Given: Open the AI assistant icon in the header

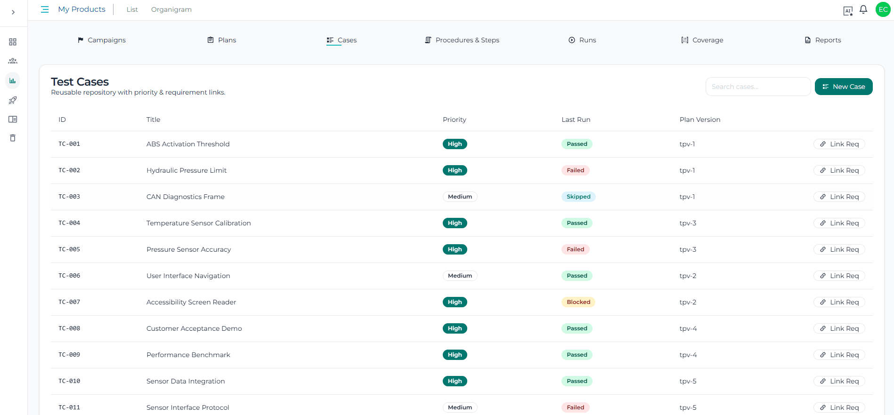Looking at the screenshot, I should [848, 11].
